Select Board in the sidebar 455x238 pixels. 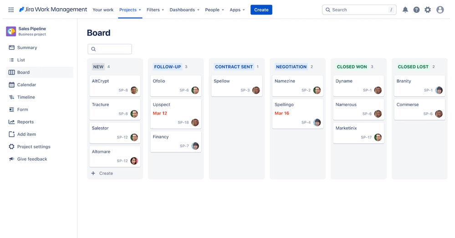[x=40, y=72]
